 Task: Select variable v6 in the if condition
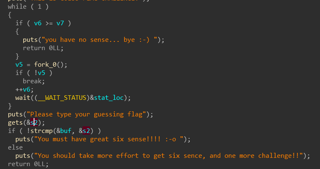tap(38, 23)
